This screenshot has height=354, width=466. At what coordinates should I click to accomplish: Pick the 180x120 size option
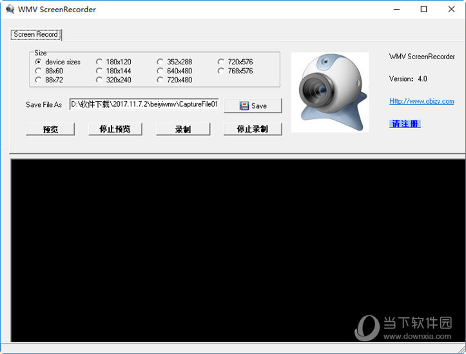(99, 62)
